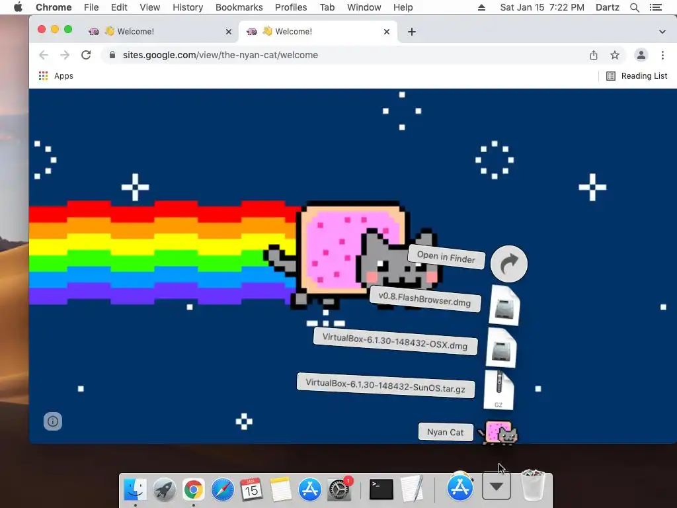
Task: Reload the current page
Action: (86, 55)
